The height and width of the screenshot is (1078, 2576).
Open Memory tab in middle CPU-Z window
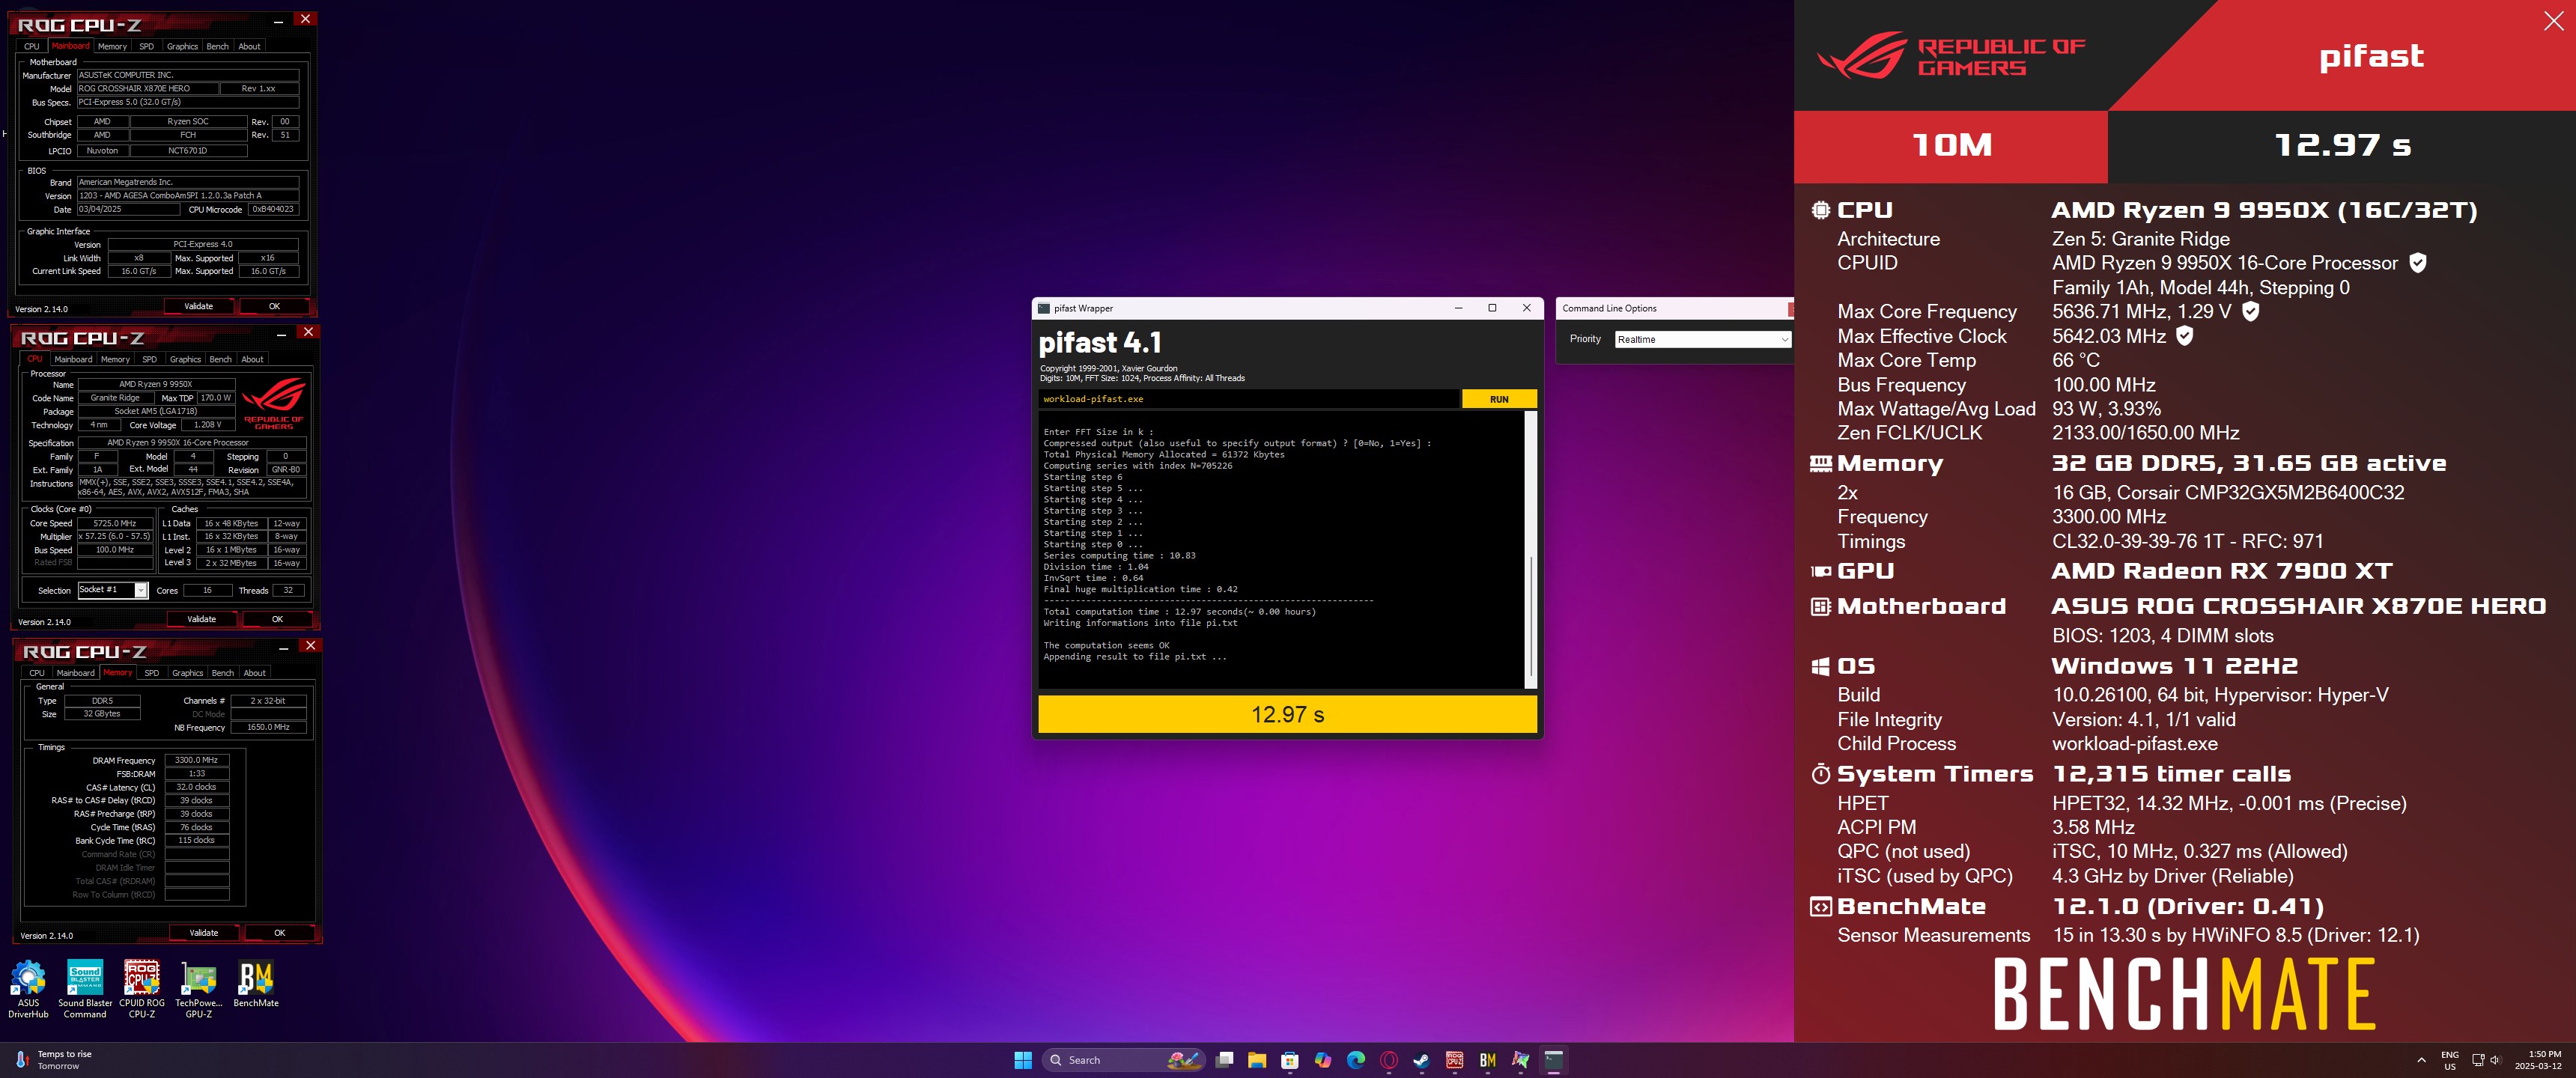tap(115, 359)
